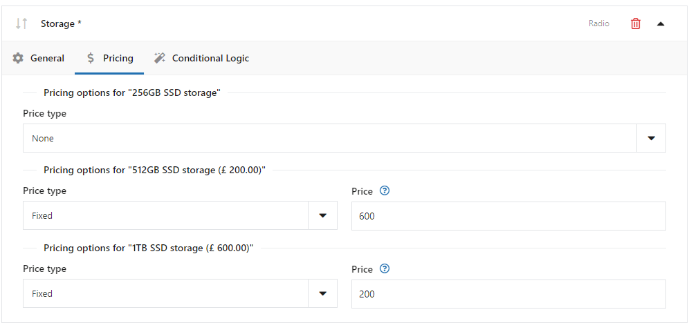
Task: Click the dollar icon on Pricing tab
Action: click(91, 58)
